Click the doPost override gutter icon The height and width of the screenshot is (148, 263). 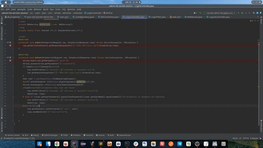point(8,58)
